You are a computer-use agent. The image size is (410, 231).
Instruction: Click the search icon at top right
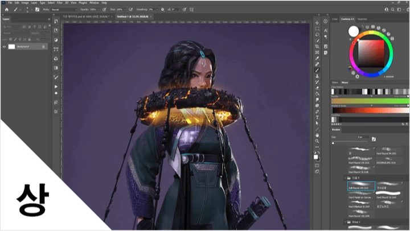click(x=392, y=10)
